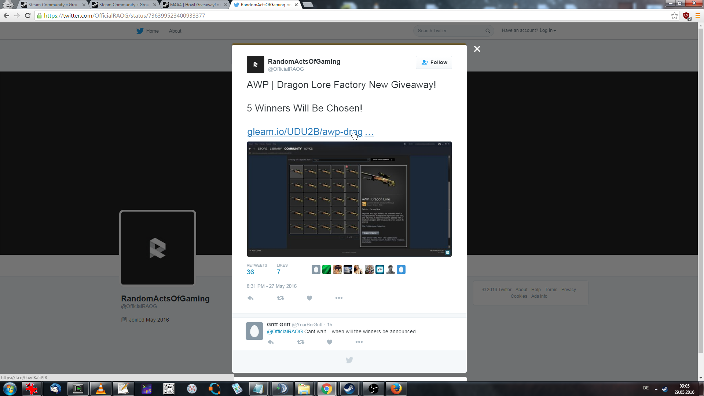Like the Dragon Lore giveaway tweet
Screen dimensions: 704x396
(x=309, y=298)
